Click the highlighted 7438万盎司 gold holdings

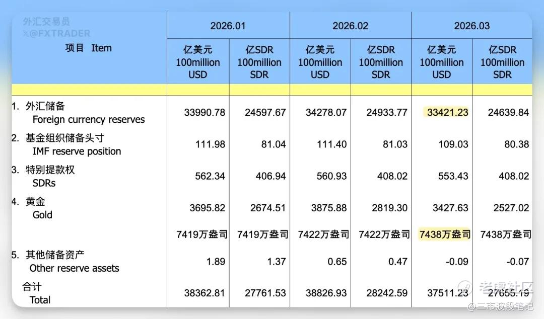(x=445, y=235)
